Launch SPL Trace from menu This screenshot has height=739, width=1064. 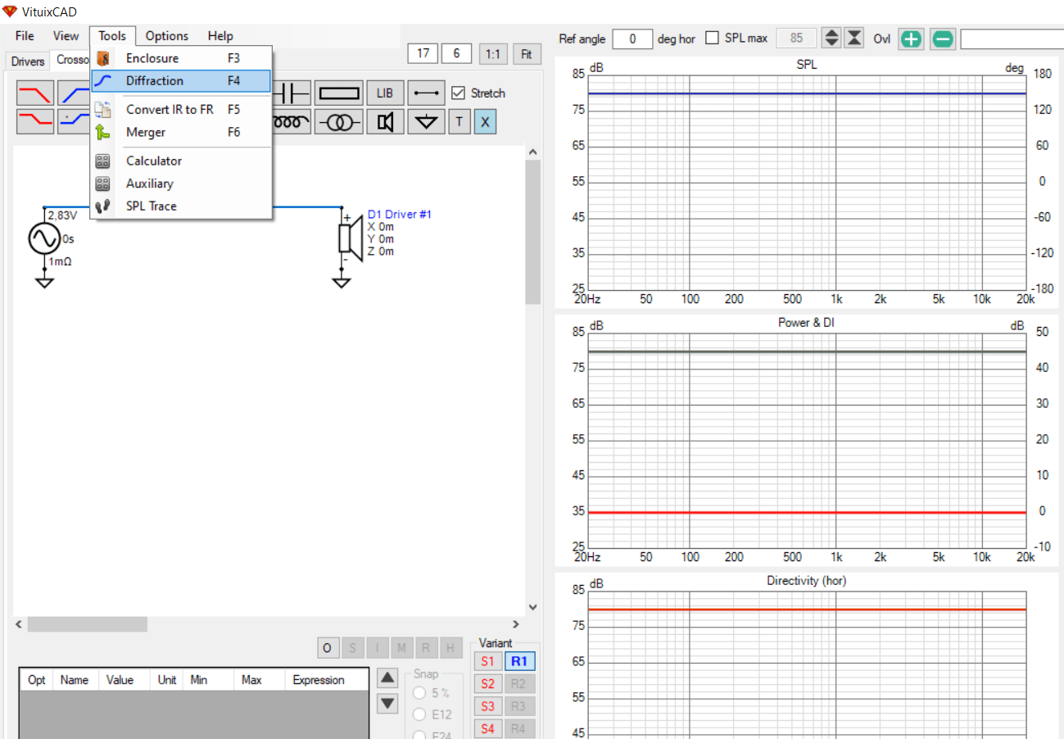181,206
